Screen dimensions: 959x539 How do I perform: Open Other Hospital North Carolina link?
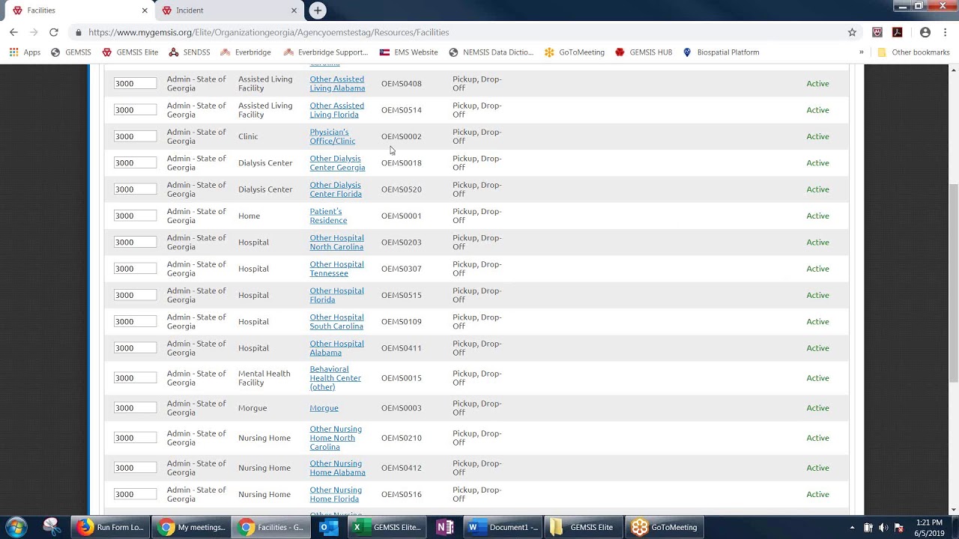(x=336, y=242)
